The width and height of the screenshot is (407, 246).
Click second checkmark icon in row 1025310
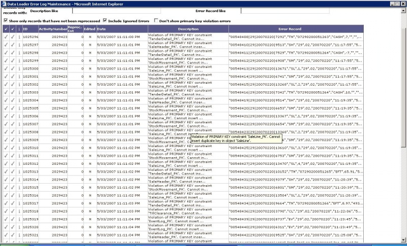coord(12,148)
